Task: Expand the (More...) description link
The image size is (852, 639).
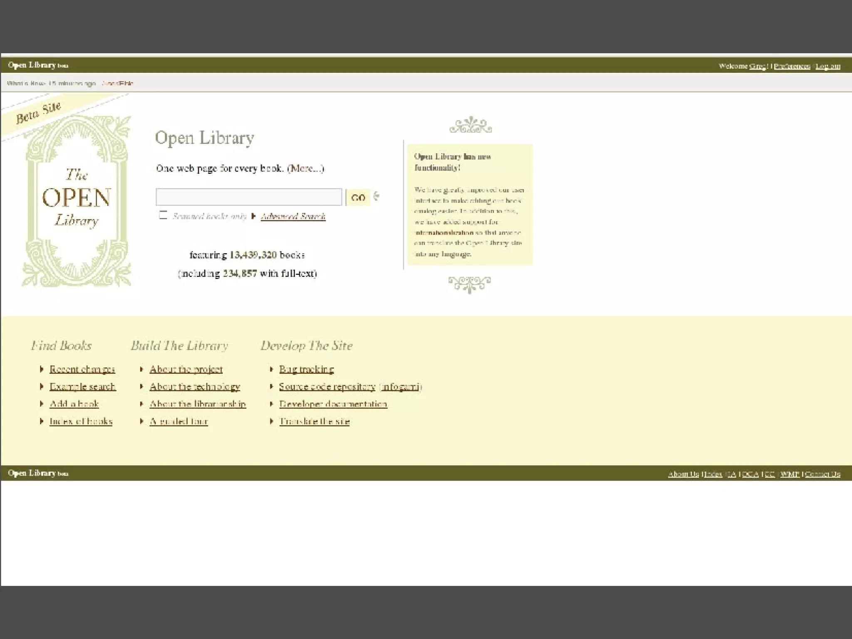Action: point(305,168)
